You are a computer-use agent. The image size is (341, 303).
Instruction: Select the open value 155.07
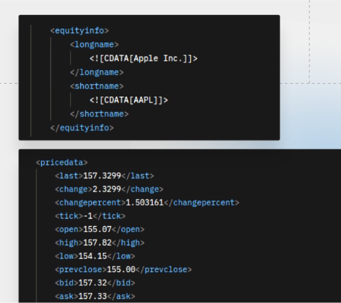coord(97,229)
